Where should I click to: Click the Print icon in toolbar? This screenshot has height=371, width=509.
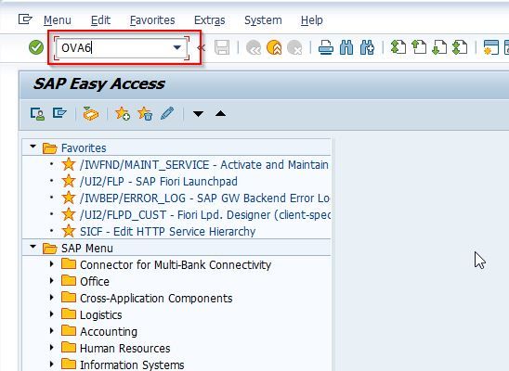326,47
